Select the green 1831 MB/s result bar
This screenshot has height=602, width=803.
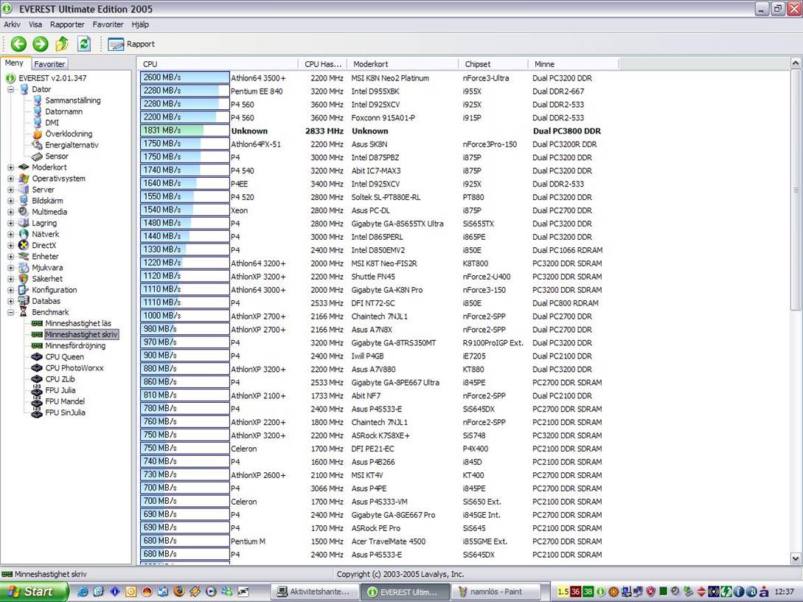point(185,130)
